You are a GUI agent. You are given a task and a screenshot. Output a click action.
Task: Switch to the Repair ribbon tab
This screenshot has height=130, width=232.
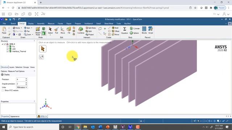(x=69, y=23)
